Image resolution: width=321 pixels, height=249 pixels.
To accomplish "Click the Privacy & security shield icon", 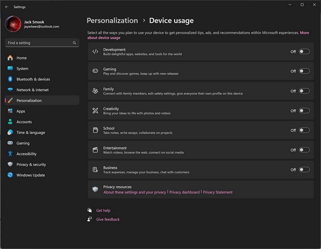I will tap(10, 164).
